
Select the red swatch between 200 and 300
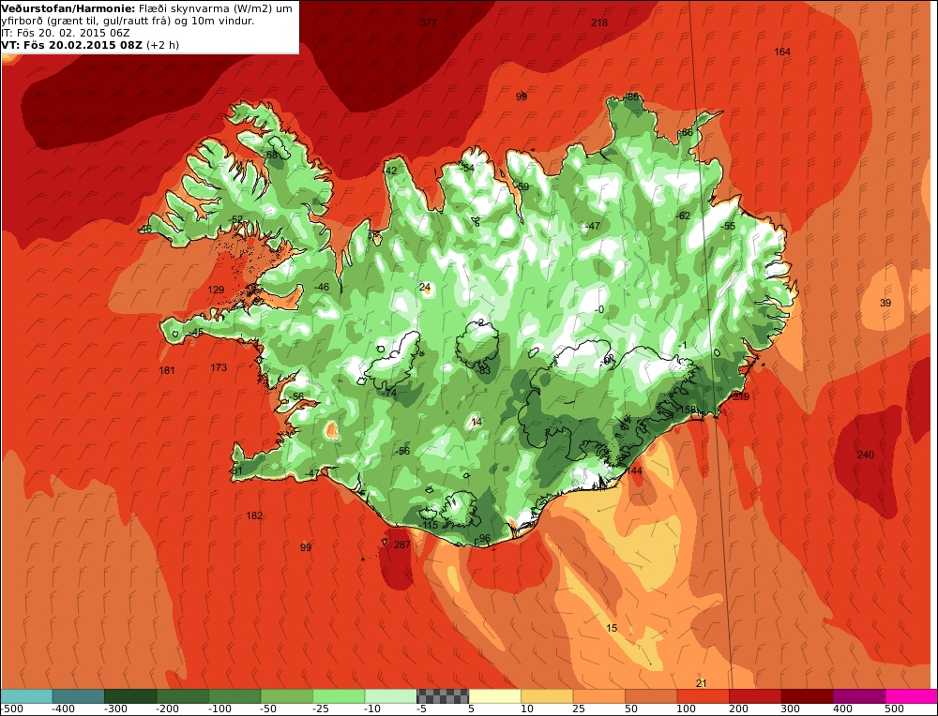click(x=755, y=696)
